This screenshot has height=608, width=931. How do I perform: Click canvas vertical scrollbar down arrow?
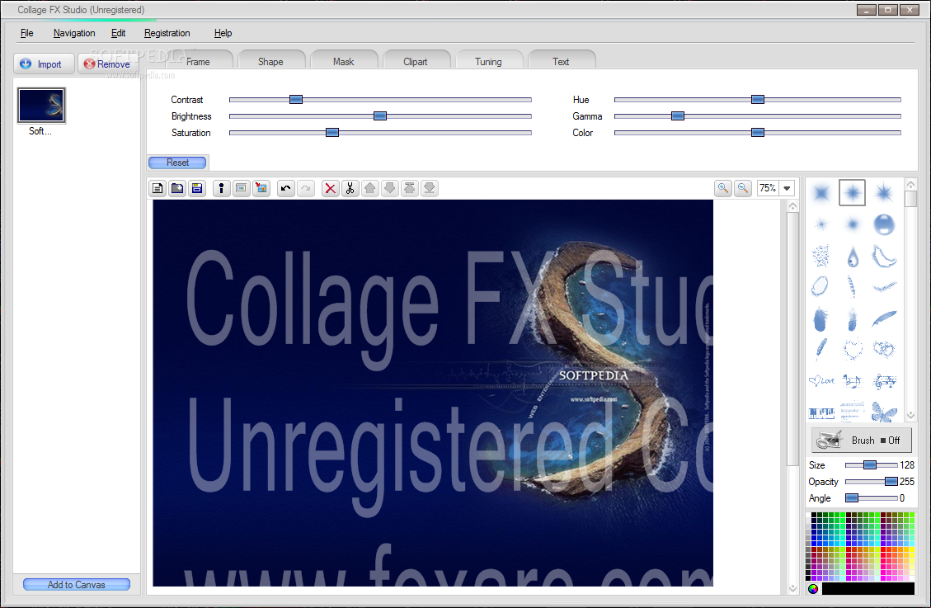[x=792, y=588]
